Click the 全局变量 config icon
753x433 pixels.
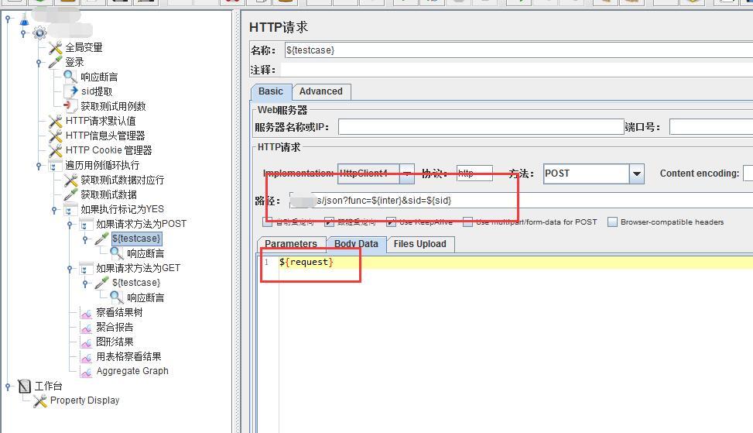(55, 47)
